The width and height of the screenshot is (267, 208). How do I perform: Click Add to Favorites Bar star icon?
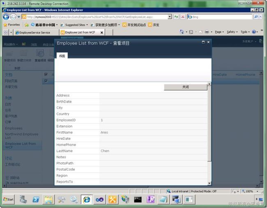(27, 25)
